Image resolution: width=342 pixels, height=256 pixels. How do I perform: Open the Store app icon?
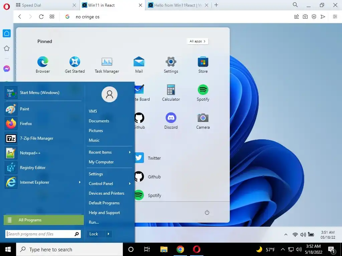(203, 65)
